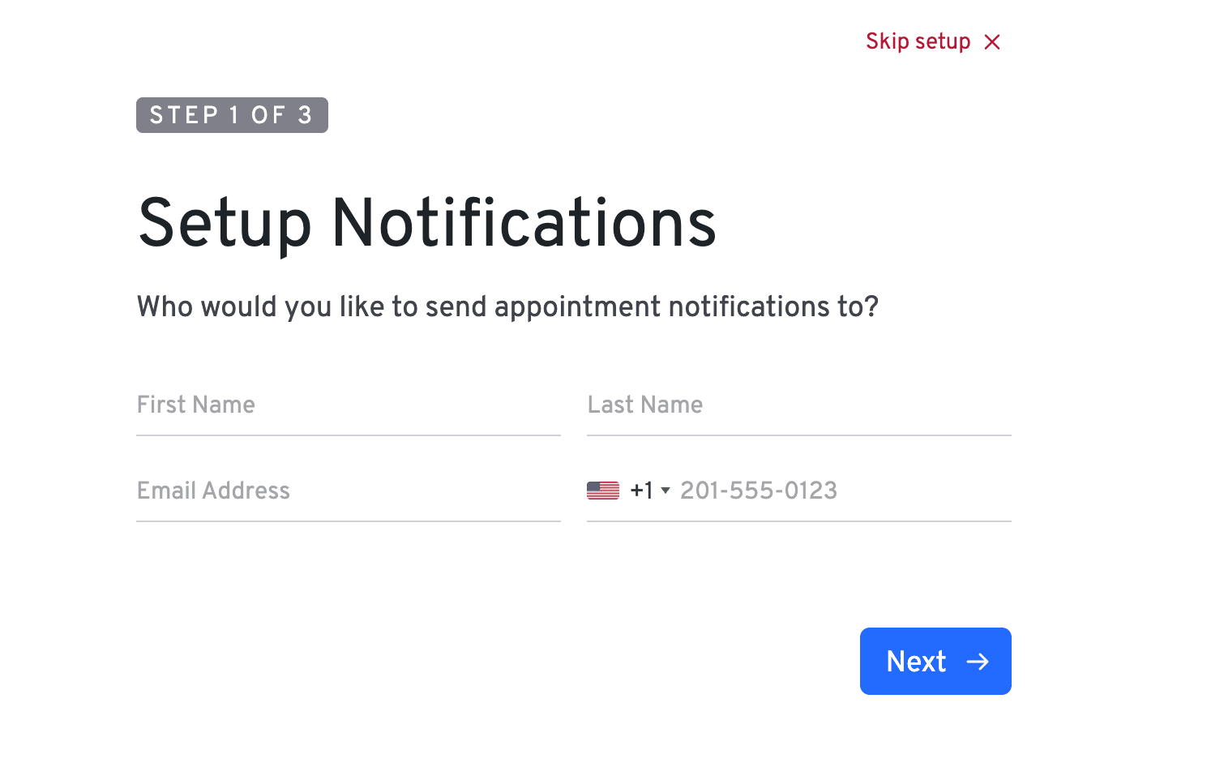
Task: Click the phone number placeholder 201-555-0123
Action: pyautogui.click(x=759, y=491)
